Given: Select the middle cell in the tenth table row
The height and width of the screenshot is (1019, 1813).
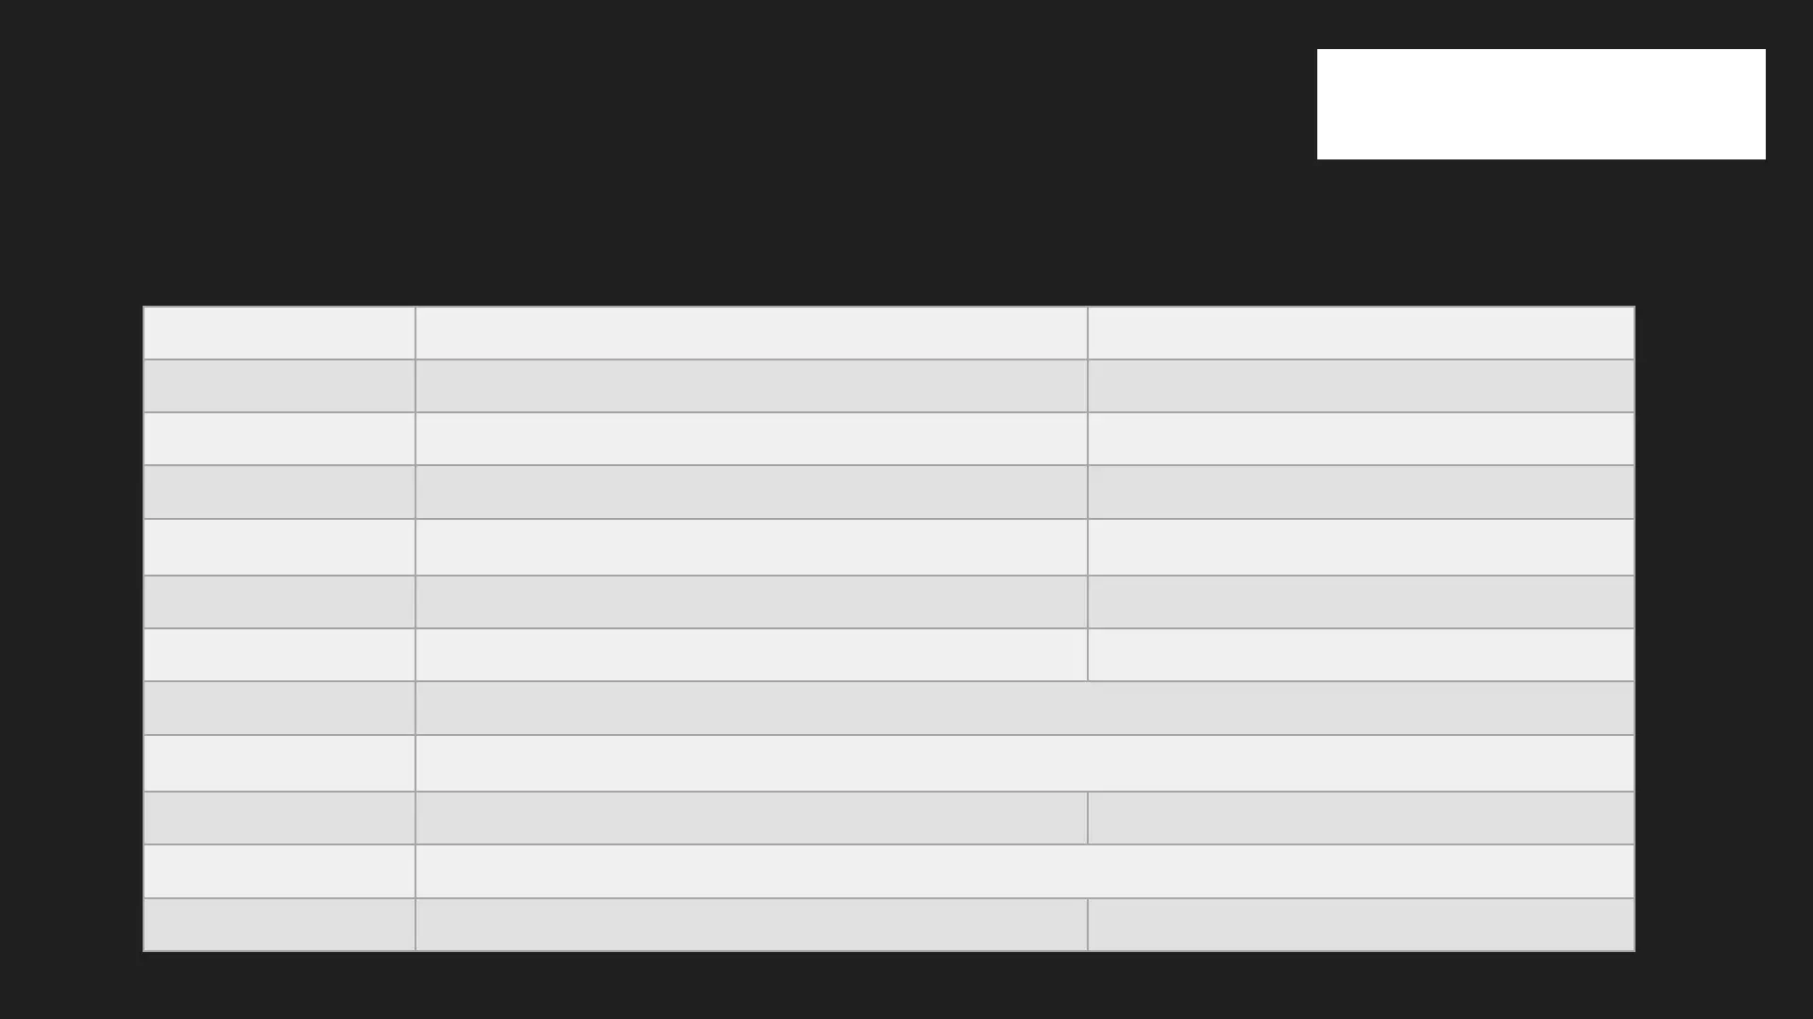Looking at the screenshot, I should (x=751, y=818).
